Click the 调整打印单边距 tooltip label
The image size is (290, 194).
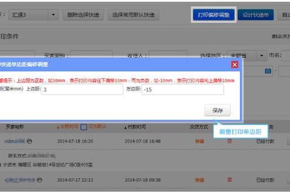(240, 132)
